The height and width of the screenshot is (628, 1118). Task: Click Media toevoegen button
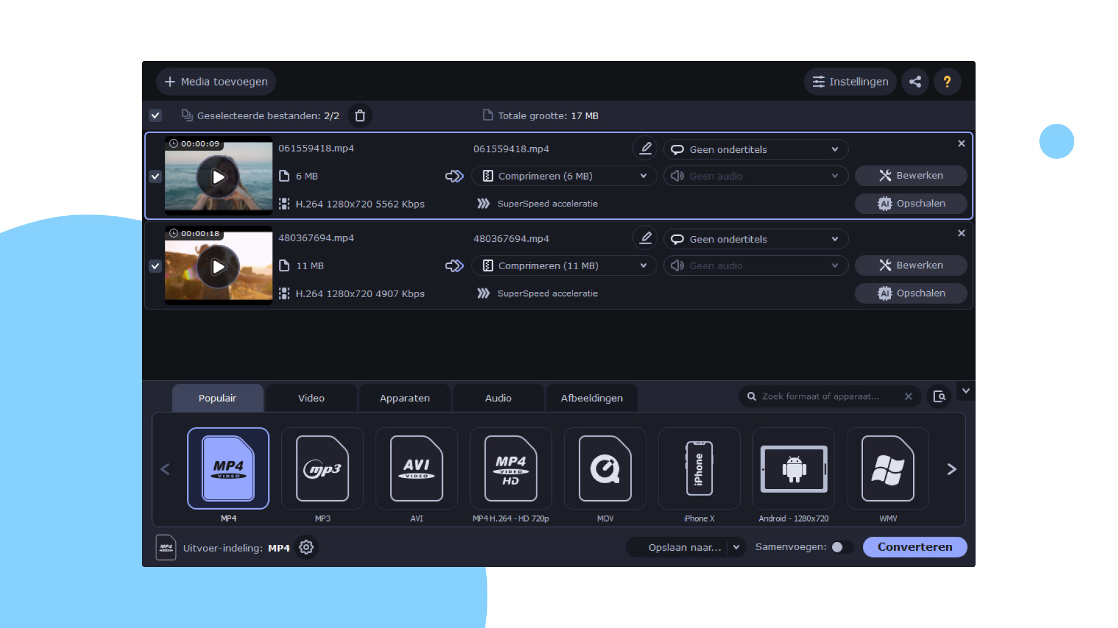216,81
